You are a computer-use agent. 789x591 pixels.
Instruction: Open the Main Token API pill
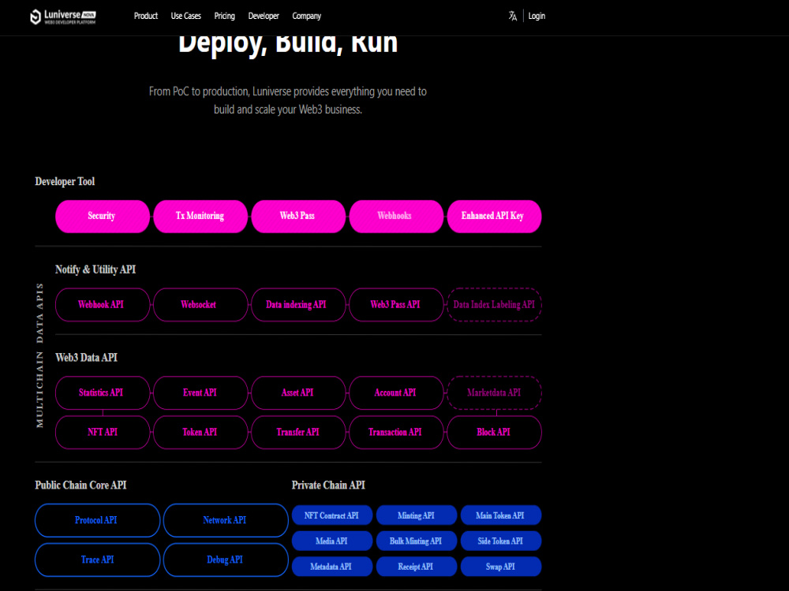click(501, 515)
